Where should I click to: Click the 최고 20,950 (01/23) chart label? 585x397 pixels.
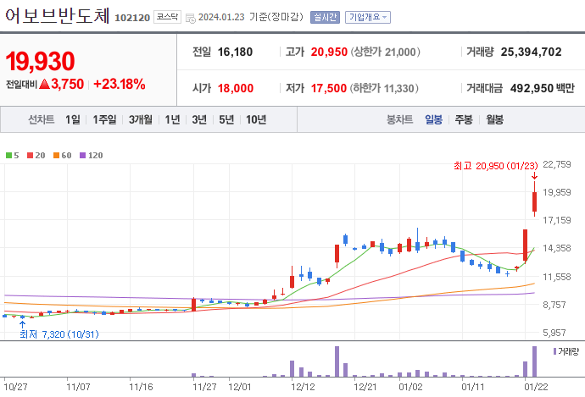coord(496,166)
